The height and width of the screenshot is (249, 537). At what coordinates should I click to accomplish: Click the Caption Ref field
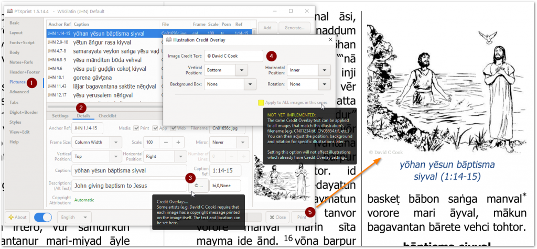click(x=225, y=170)
